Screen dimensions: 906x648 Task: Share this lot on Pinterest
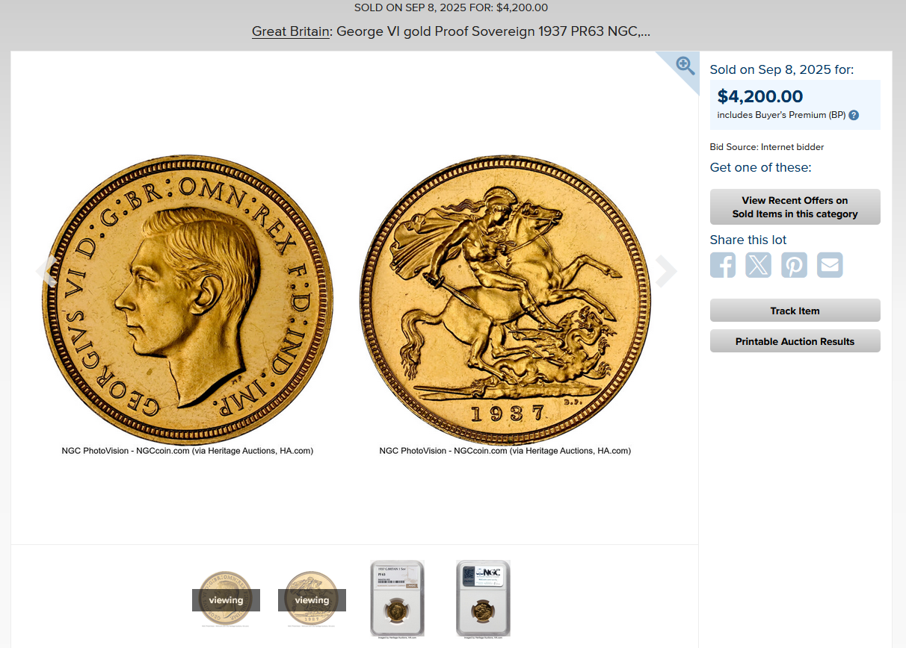[794, 265]
